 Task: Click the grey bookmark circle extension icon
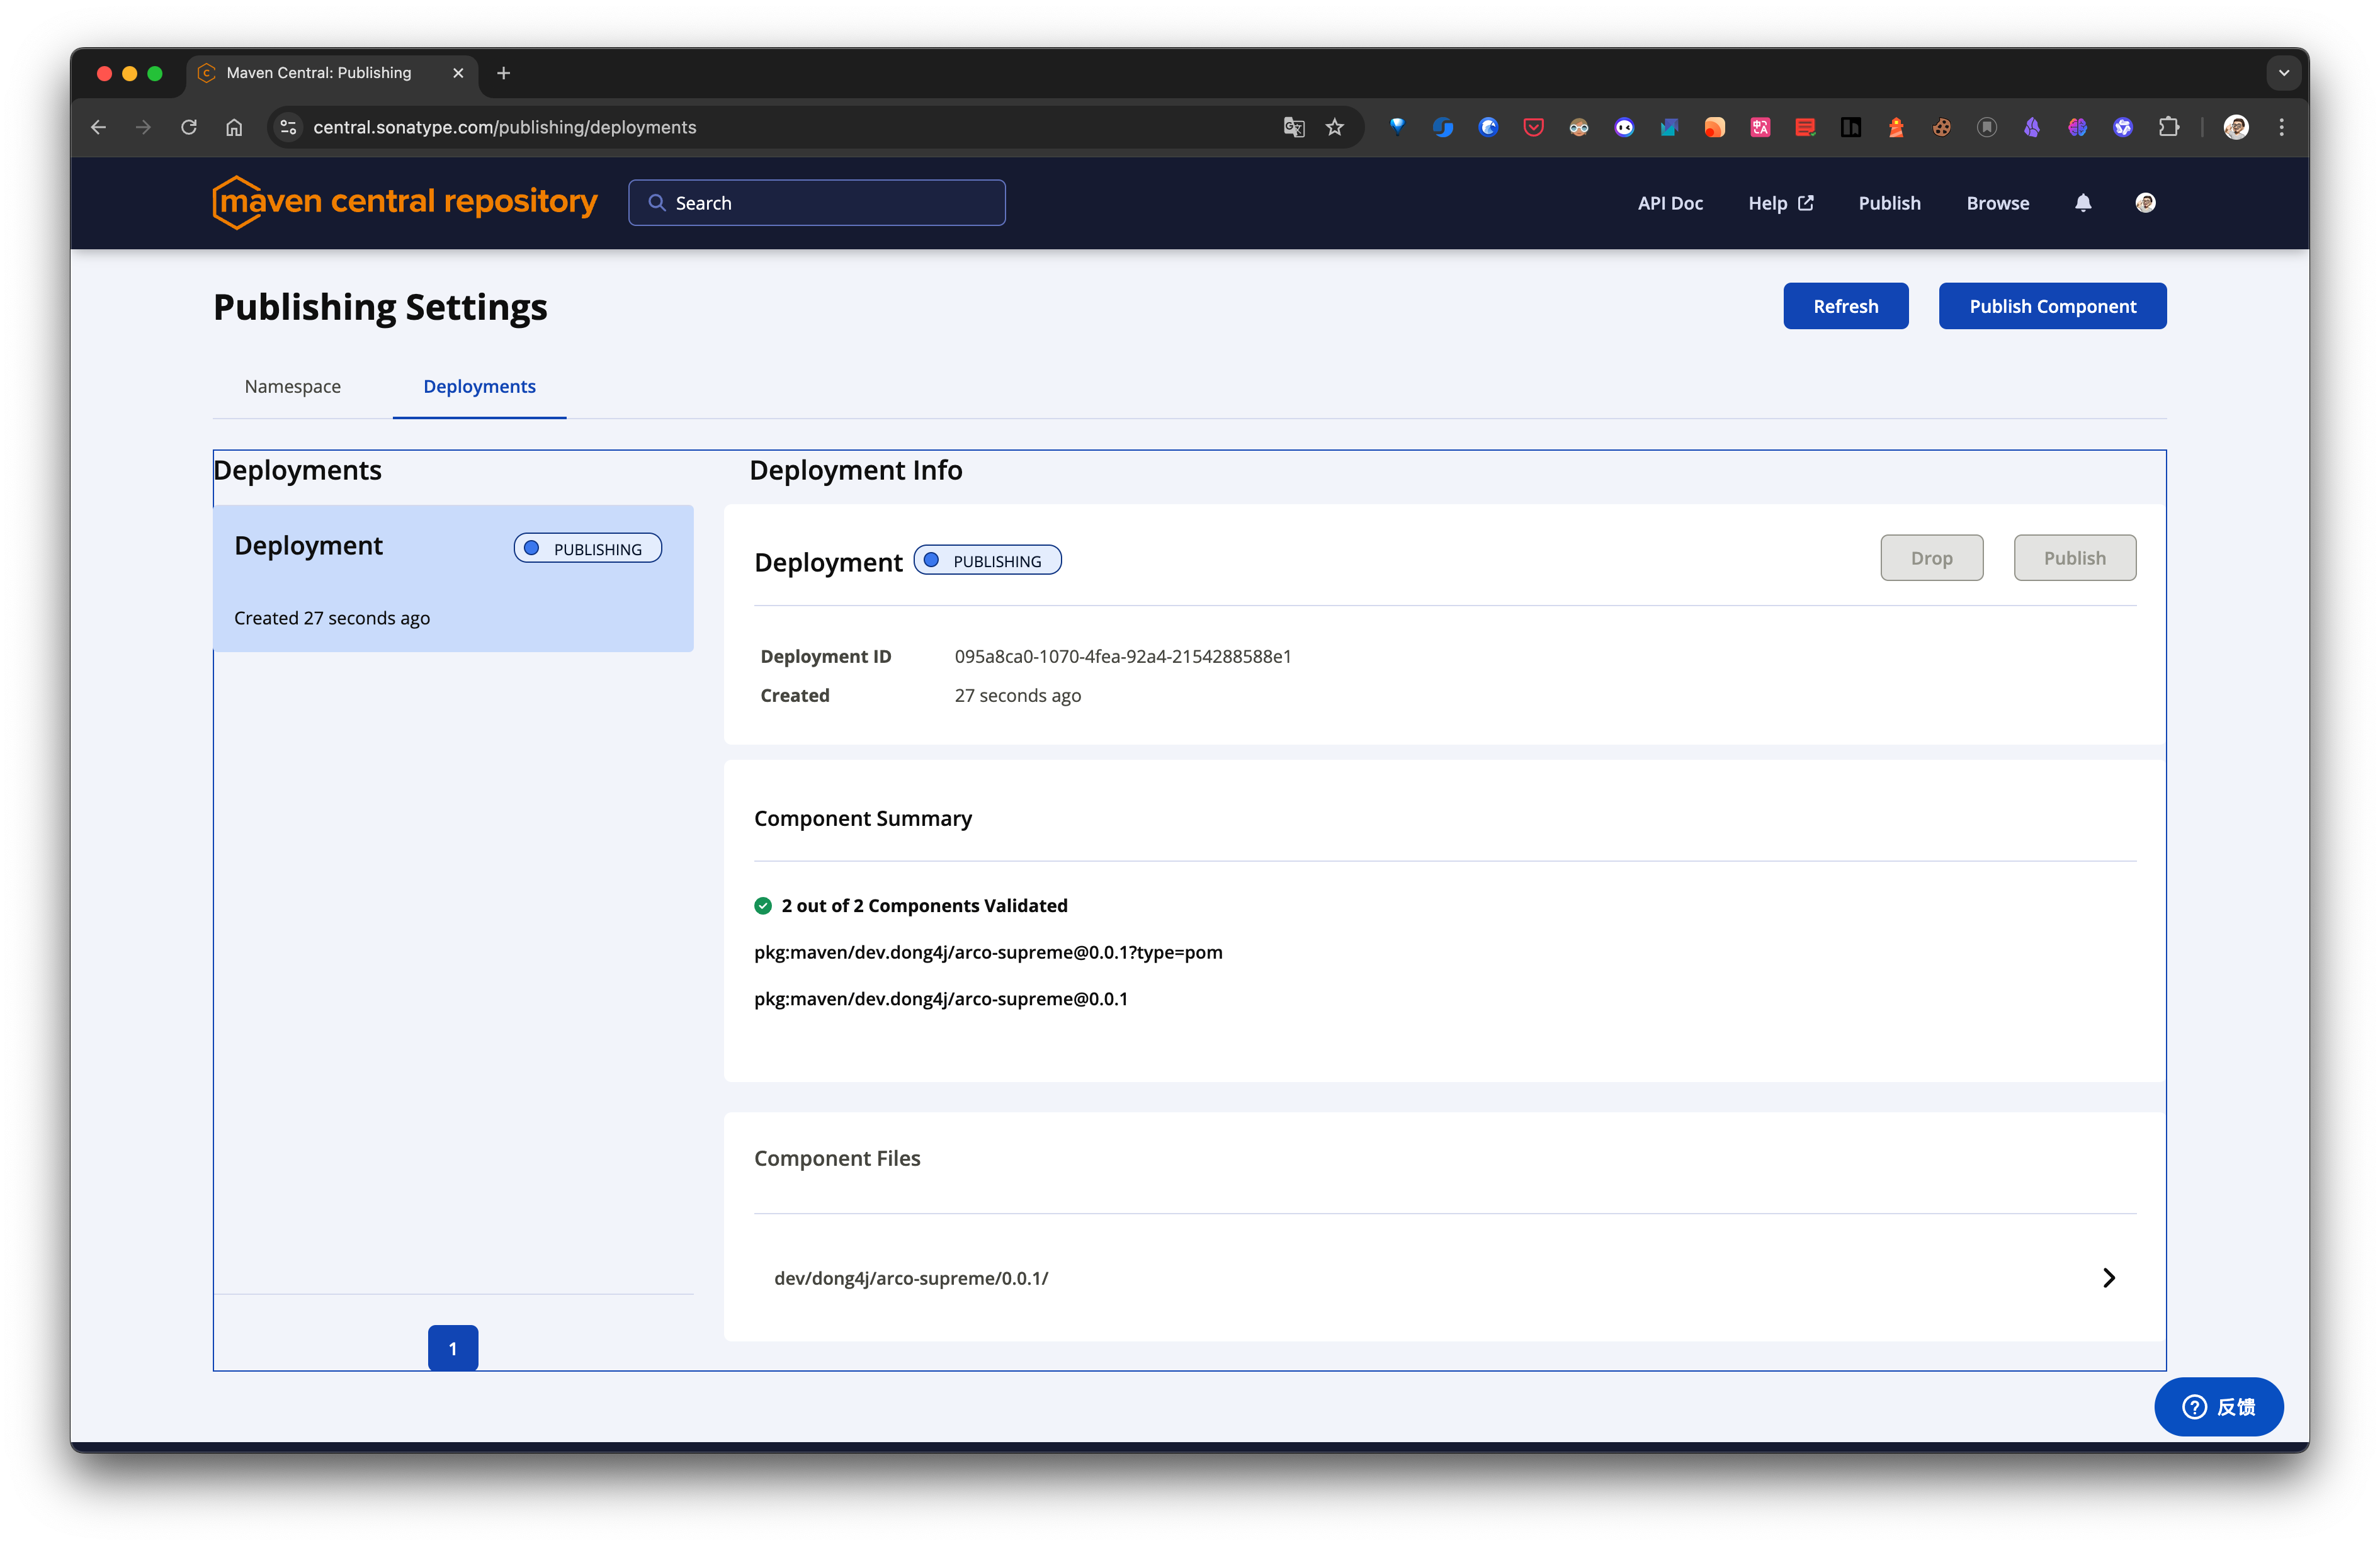[1987, 127]
